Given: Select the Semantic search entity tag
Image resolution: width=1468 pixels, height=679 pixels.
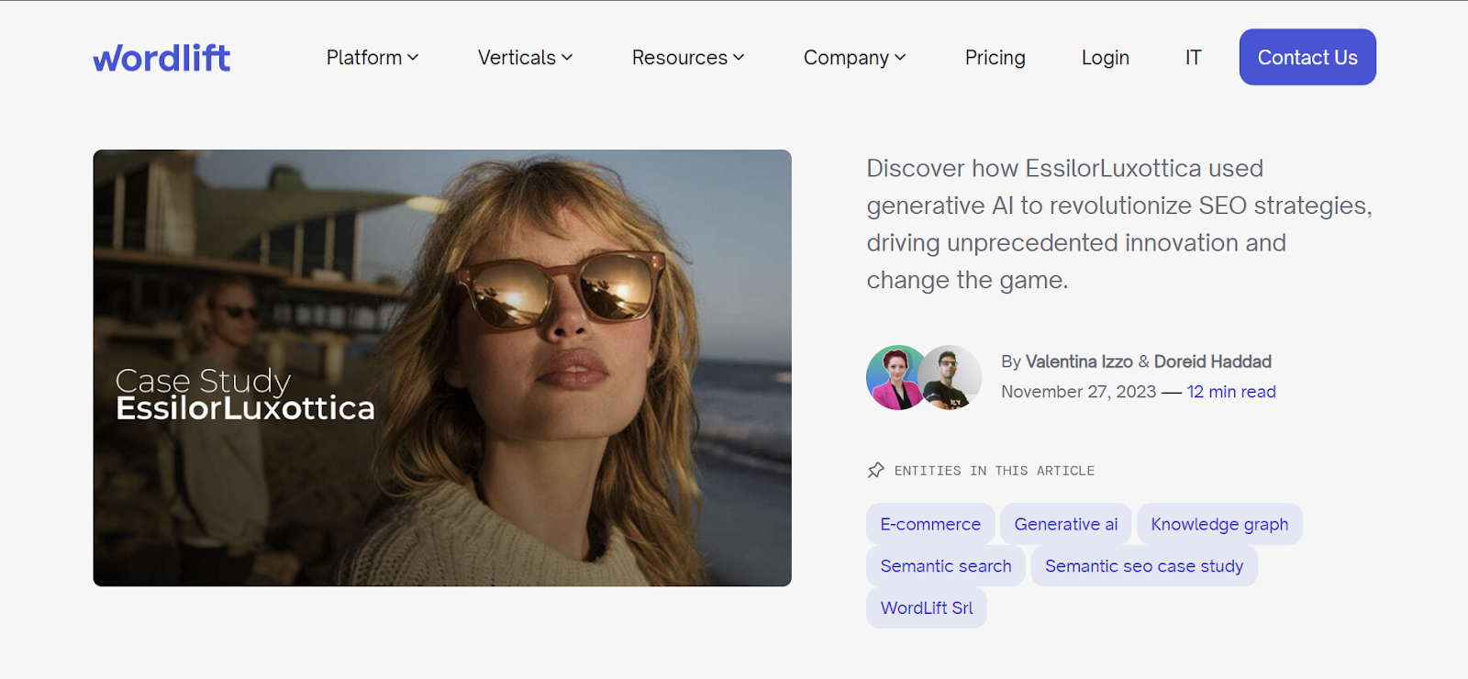Looking at the screenshot, I should coord(946,566).
